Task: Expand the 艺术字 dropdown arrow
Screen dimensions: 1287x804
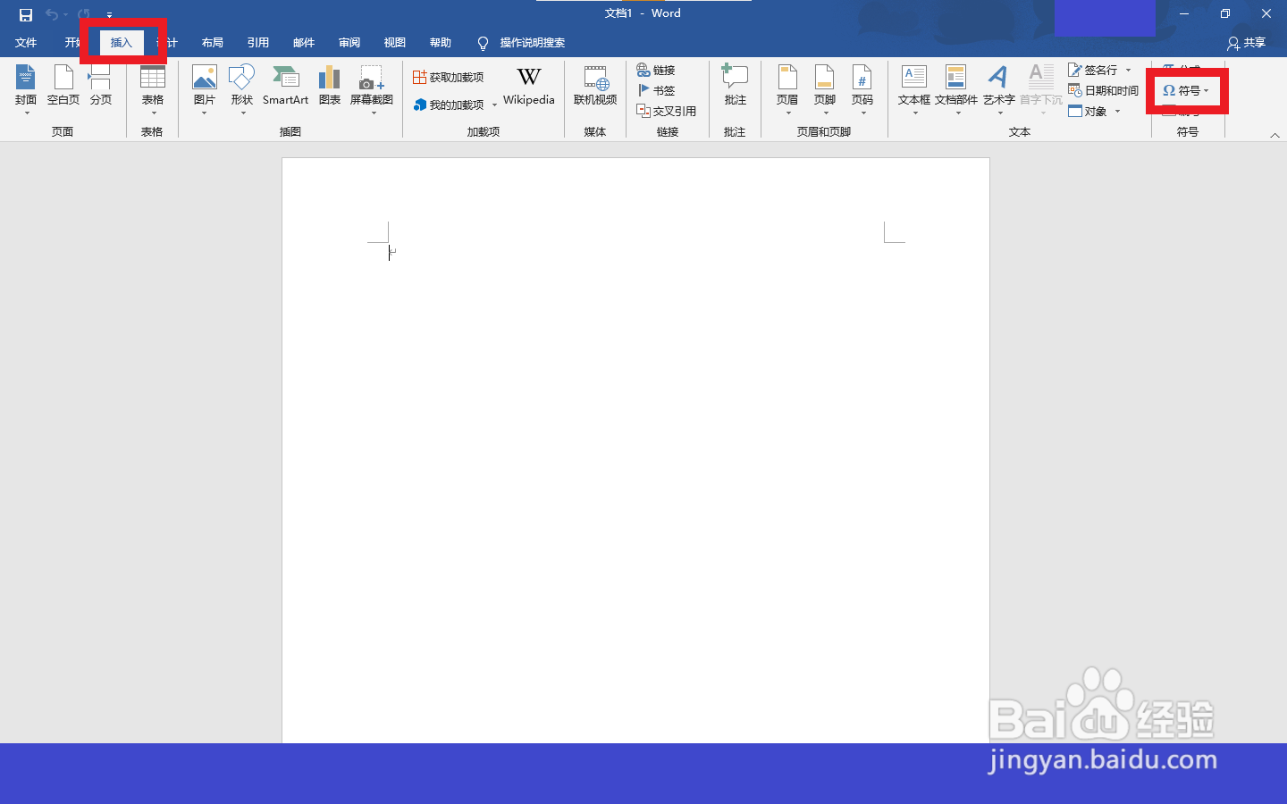Action: point(999,113)
